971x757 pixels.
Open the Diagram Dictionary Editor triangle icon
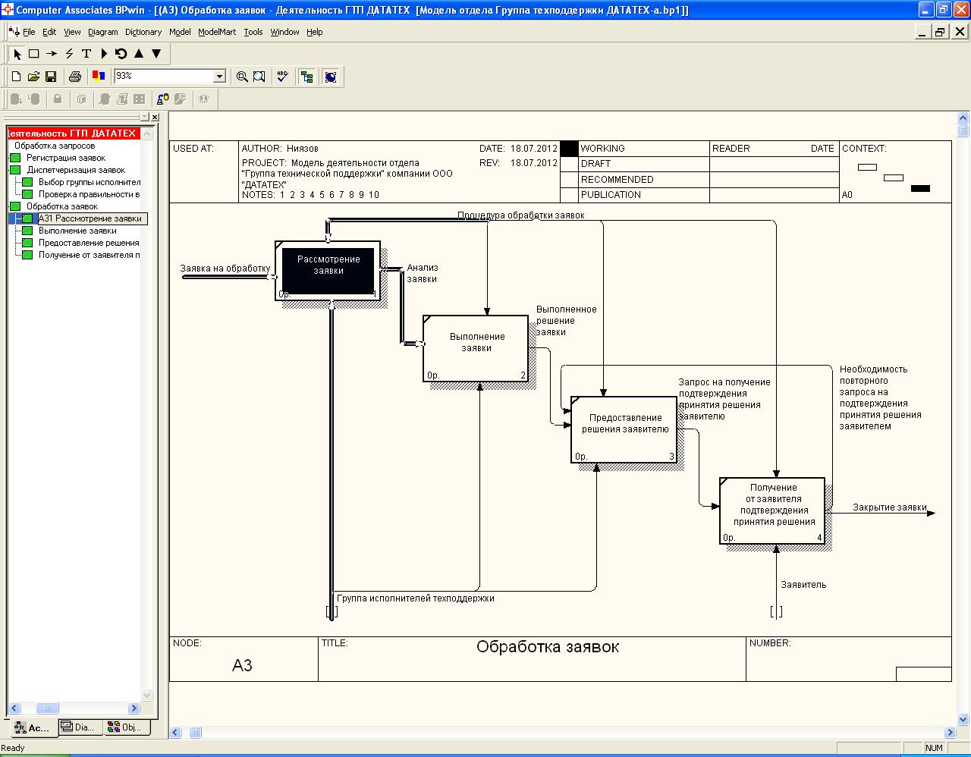coord(104,54)
